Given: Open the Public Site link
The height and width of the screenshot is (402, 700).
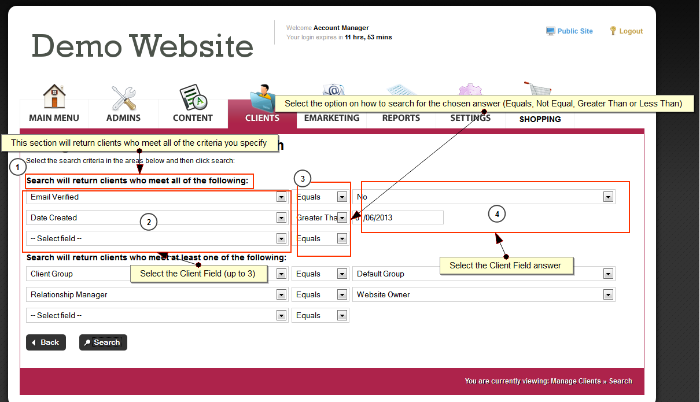Looking at the screenshot, I should click(574, 31).
